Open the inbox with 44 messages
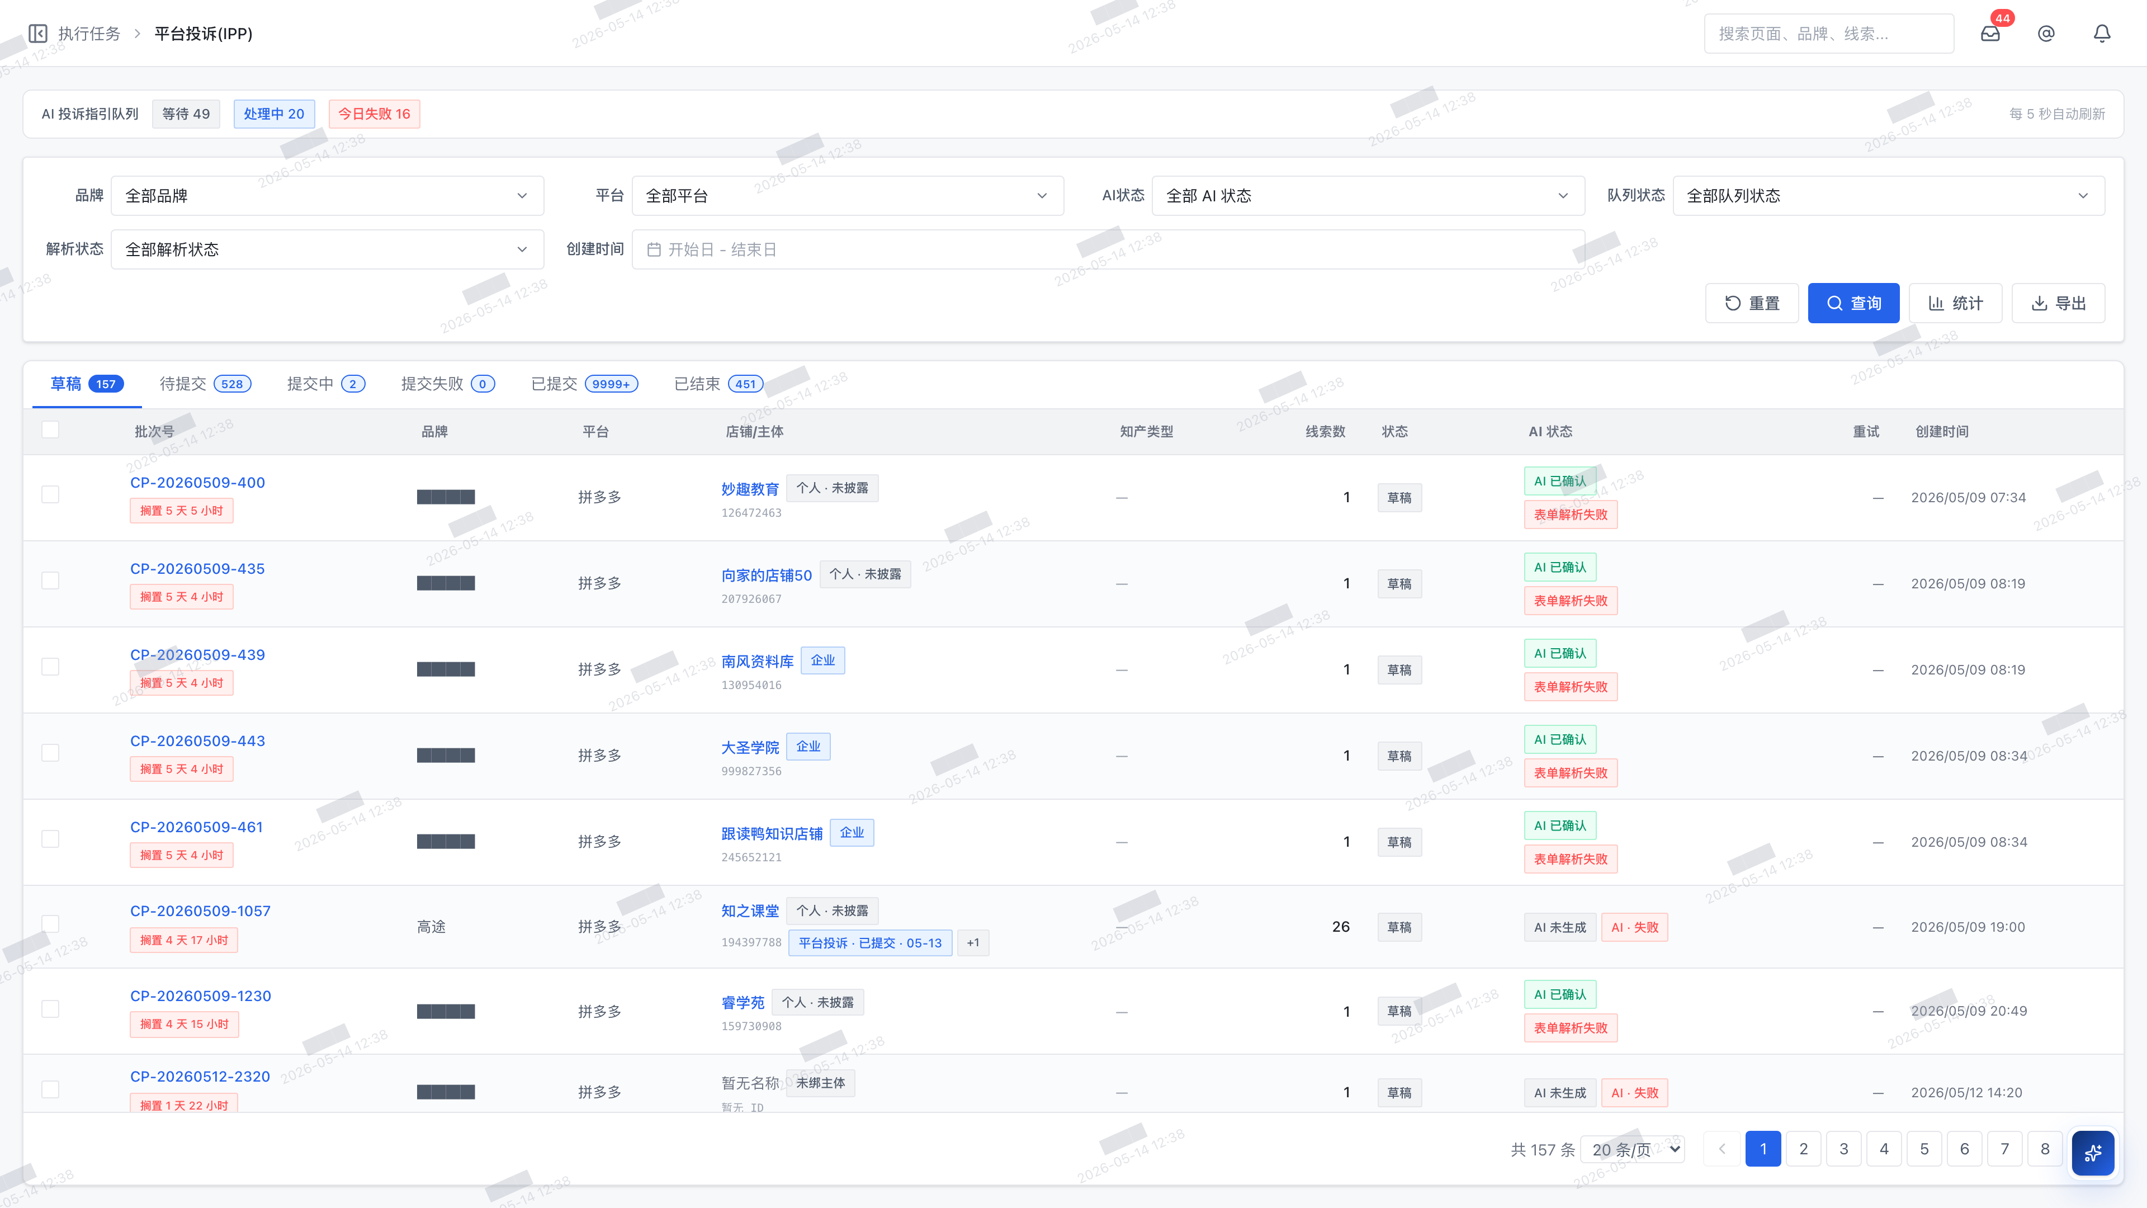Screen dimensions: 2147x1208 (x=1990, y=34)
